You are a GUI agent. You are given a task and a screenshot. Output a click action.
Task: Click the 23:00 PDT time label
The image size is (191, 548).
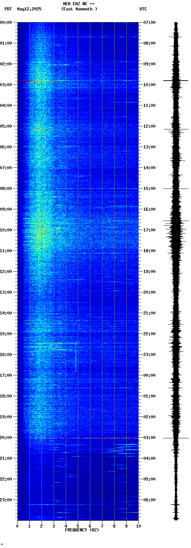coord(6,500)
